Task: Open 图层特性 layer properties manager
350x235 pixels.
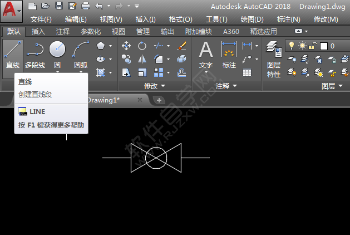Action: coord(274,59)
